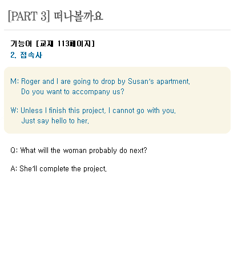Click the word 'apartment' in the dialogue box
This screenshot has height=274, width=234.
pos(173,82)
